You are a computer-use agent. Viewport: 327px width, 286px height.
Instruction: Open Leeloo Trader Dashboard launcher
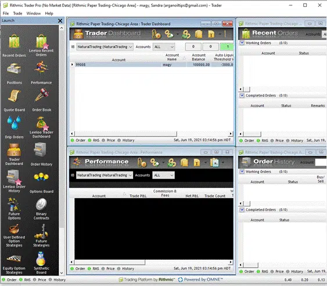pyautogui.click(x=41, y=127)
